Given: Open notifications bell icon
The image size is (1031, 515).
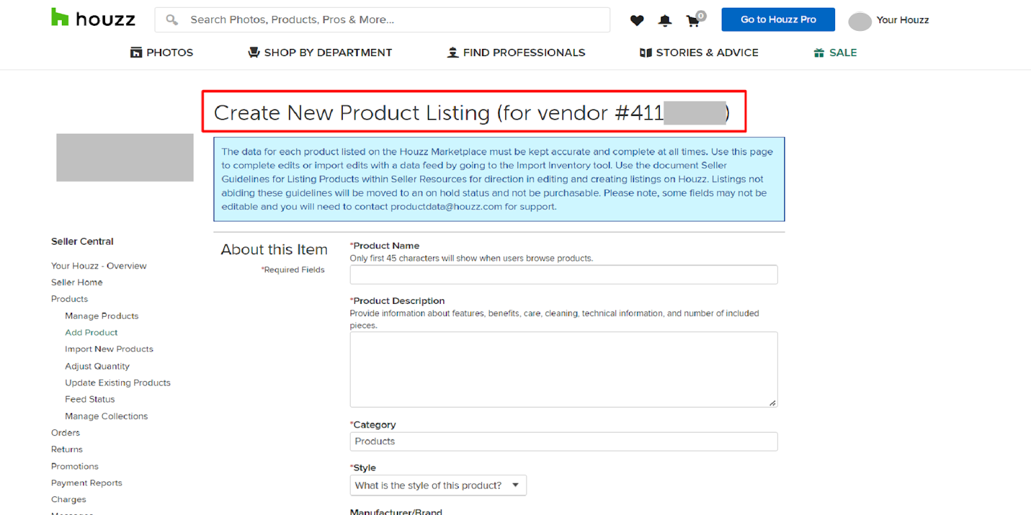Looking at the screenshot, I should 665,21.
